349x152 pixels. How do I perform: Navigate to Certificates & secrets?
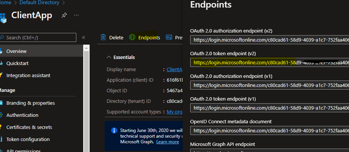[x=29, y=127]
